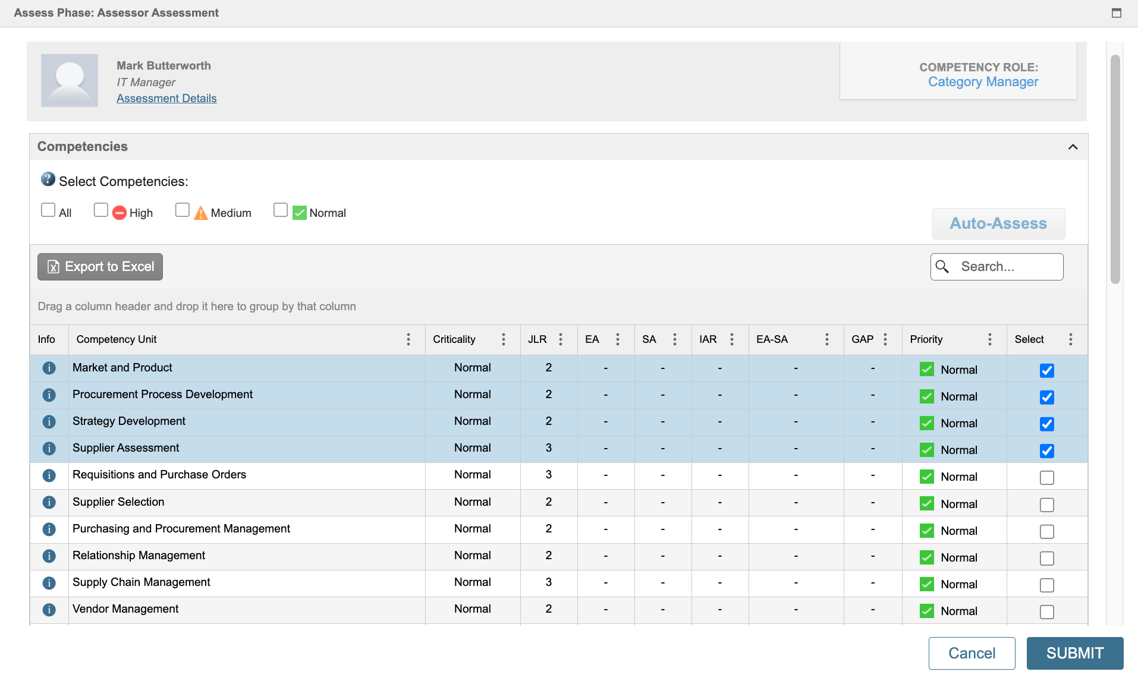The width and height of the screenshot is (1138, 681).
Task: Click the window icon at top right
Action: [x=1116, y=12]
